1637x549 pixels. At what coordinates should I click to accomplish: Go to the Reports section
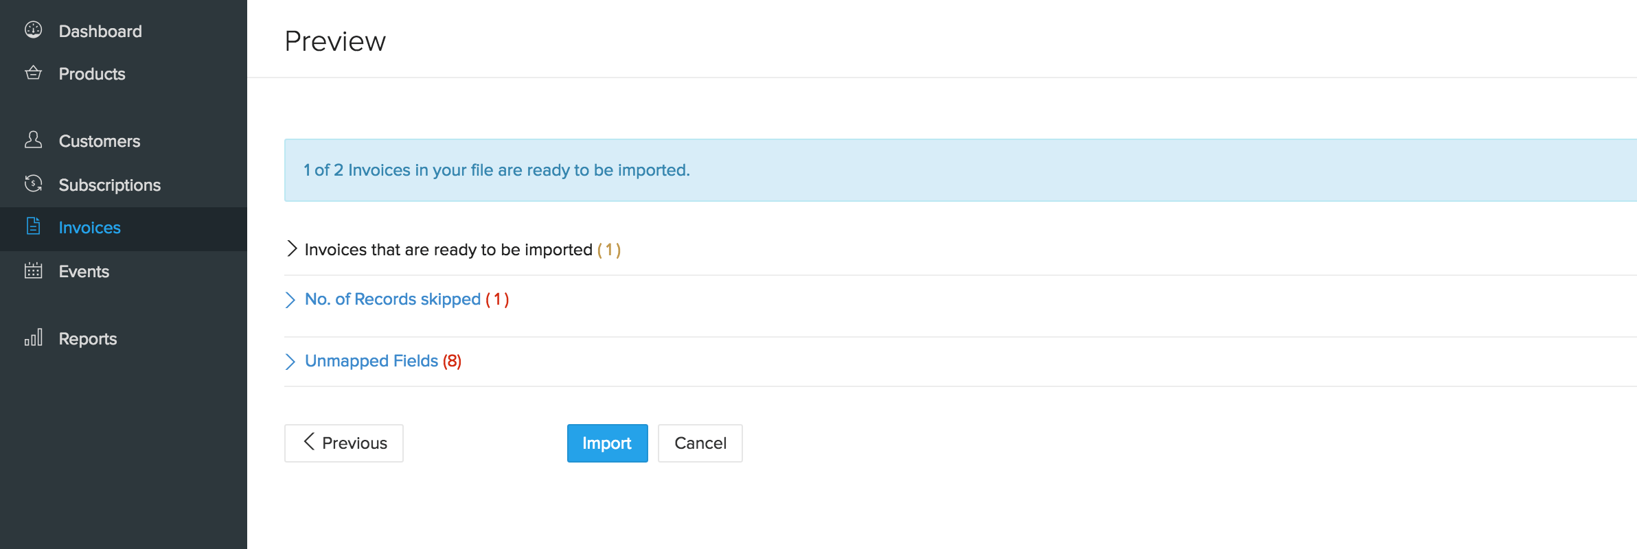(x=89, y=338)
